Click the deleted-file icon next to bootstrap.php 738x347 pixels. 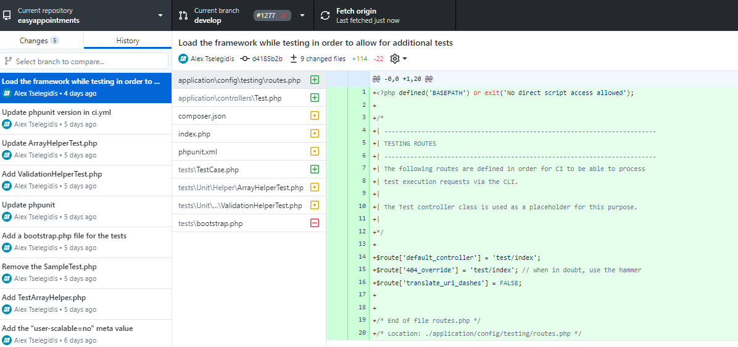315,223
